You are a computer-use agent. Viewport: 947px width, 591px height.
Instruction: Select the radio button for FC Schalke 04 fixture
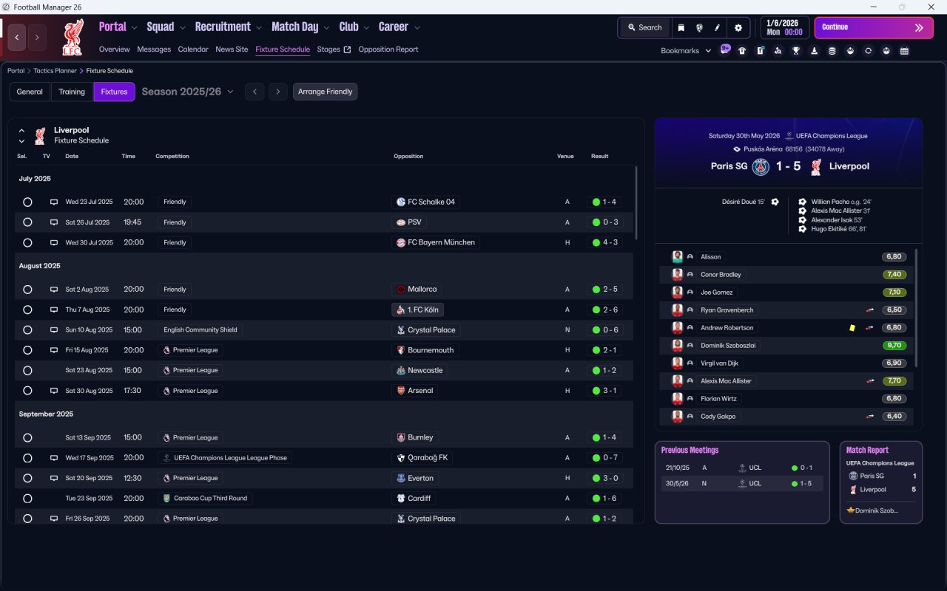tap(27, 202)
